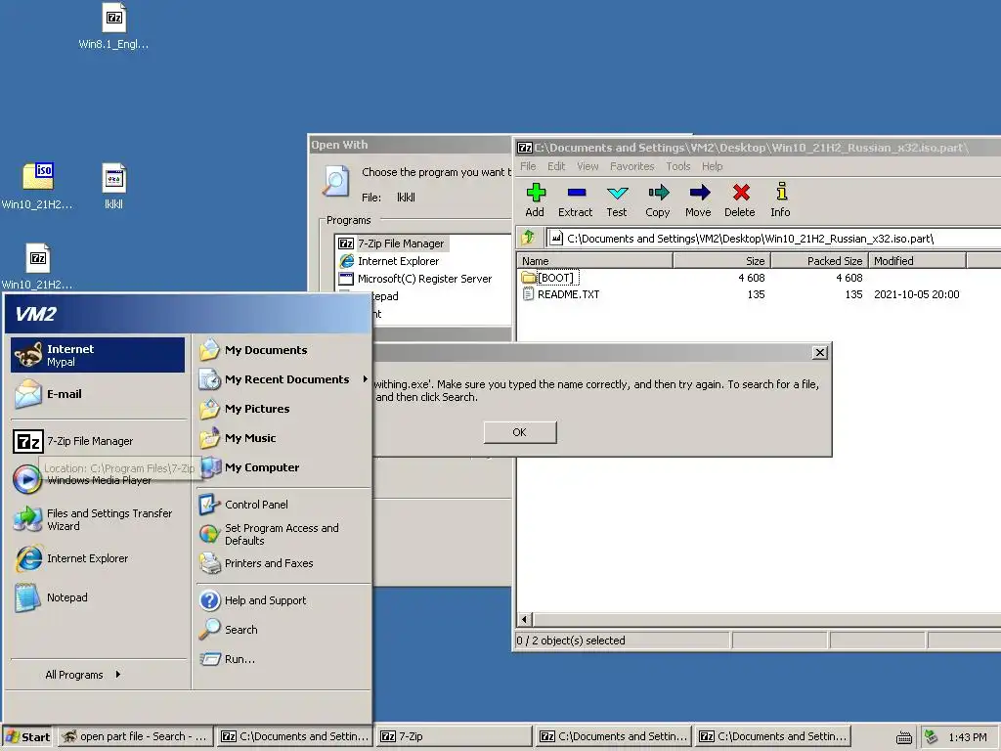Click the Move toolbar icon
The width and height of the screenshot is (1001, 751).
(x=698, y=199)
